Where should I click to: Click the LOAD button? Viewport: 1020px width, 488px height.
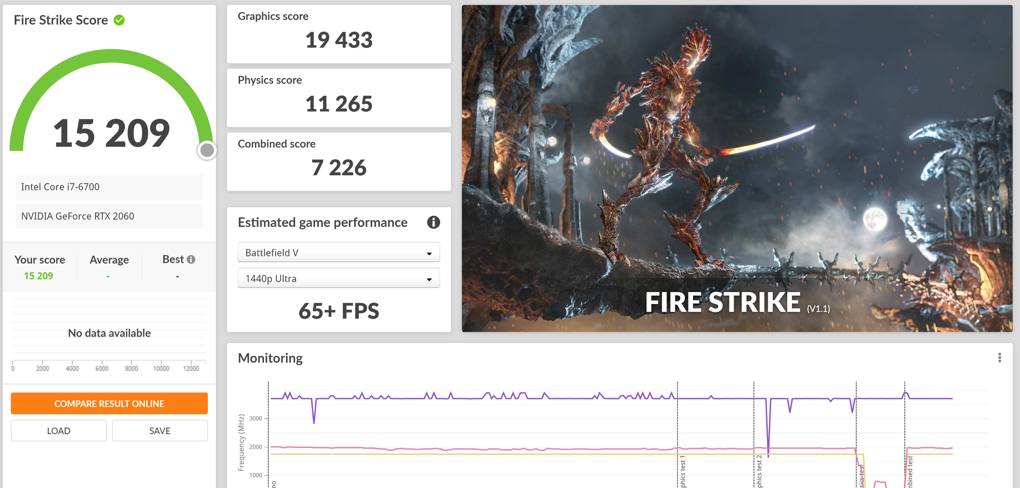(x=59, y=431)
